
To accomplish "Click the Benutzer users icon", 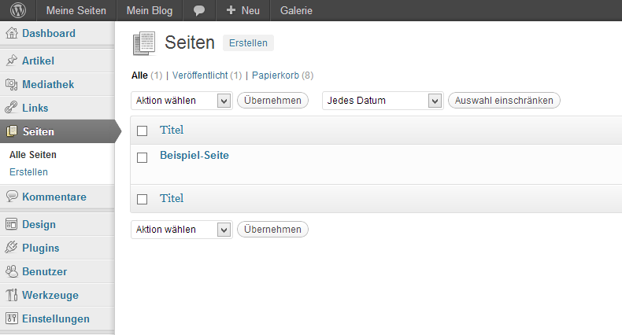I will (x=12, y=271).
